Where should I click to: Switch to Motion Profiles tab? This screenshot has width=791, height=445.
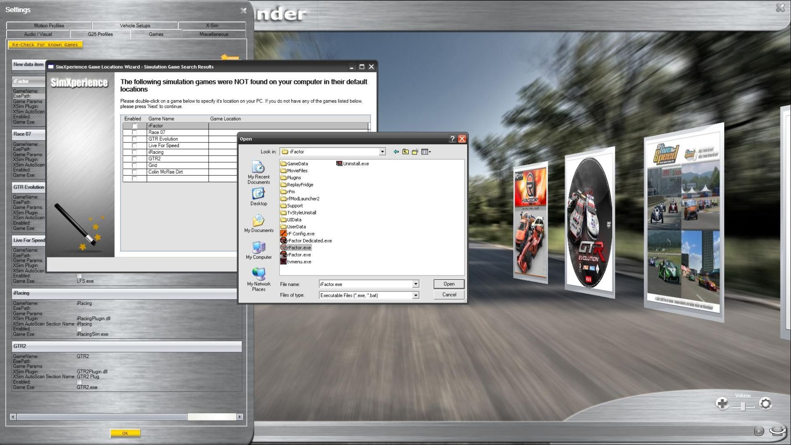49,25
